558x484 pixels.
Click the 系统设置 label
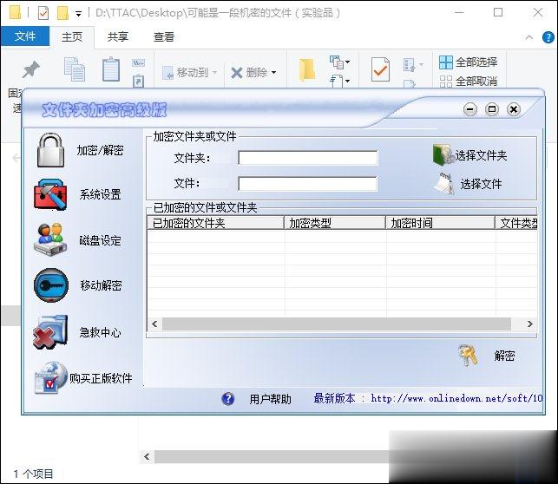point(101,194)
